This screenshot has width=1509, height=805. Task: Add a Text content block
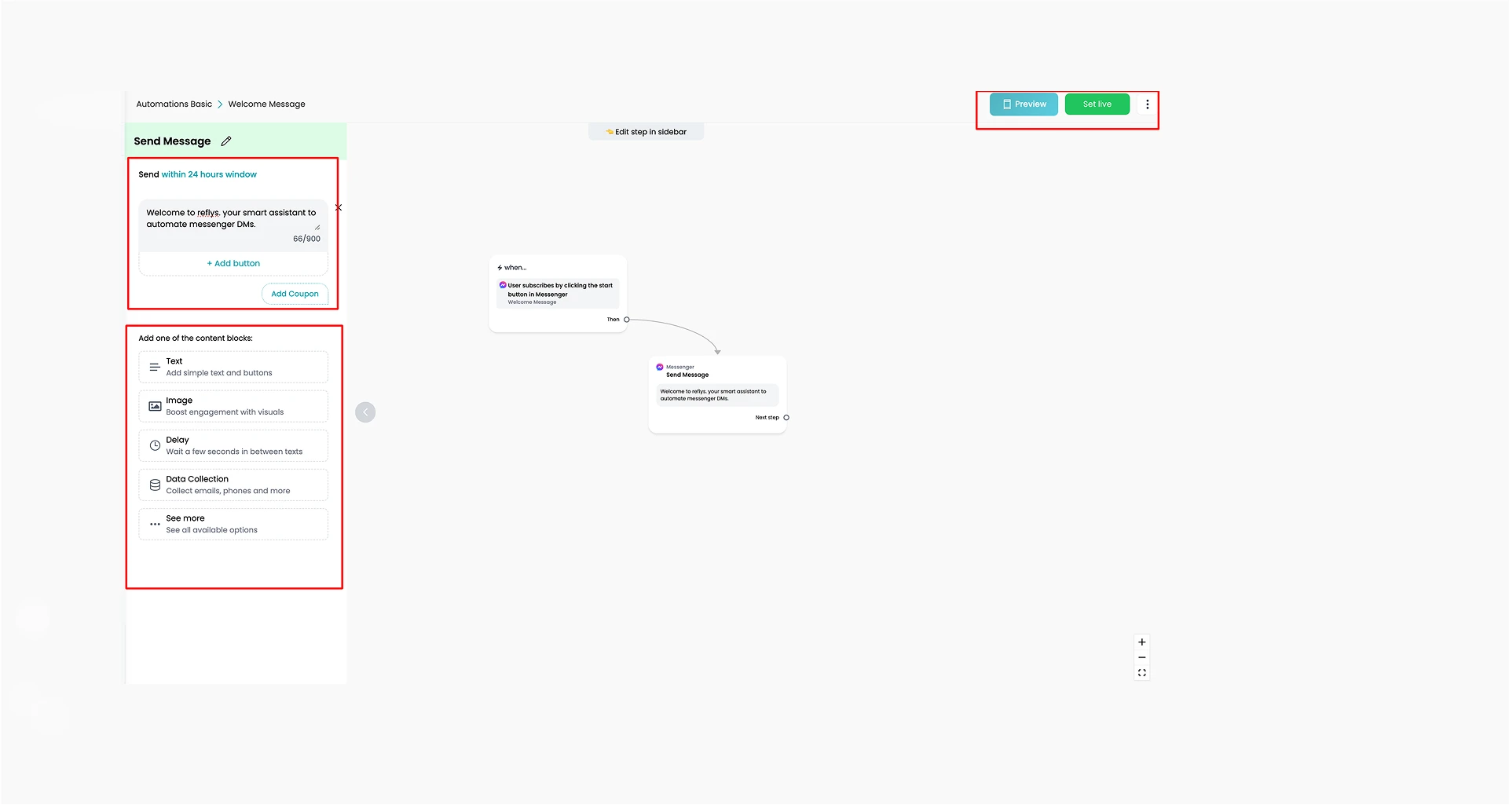[233, 368]
